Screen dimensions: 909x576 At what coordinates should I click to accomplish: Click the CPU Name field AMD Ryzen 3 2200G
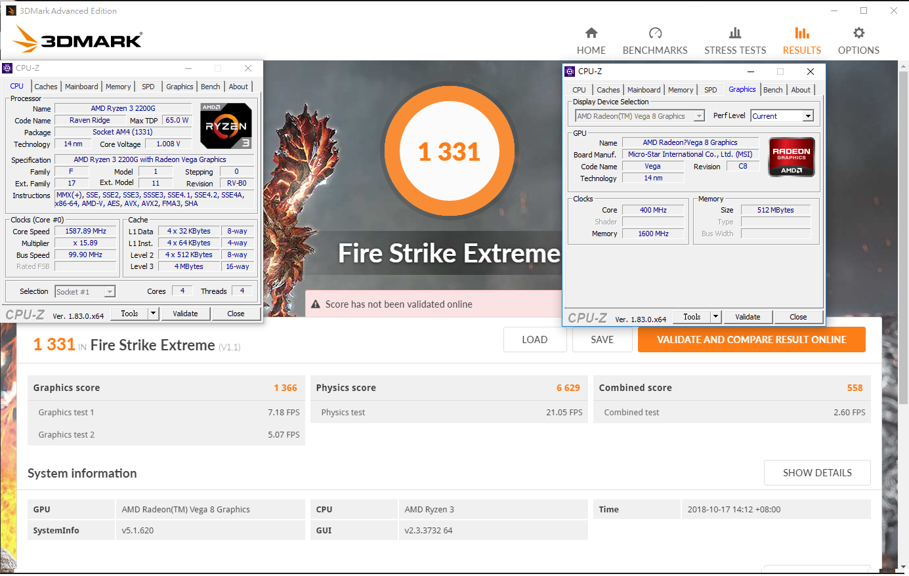[x=123, y=108]
